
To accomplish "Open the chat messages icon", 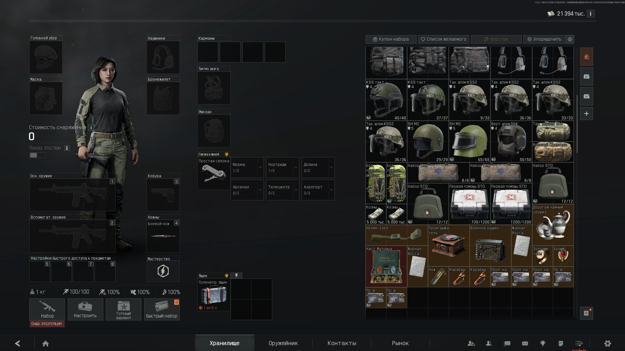I will pos(507,343).
